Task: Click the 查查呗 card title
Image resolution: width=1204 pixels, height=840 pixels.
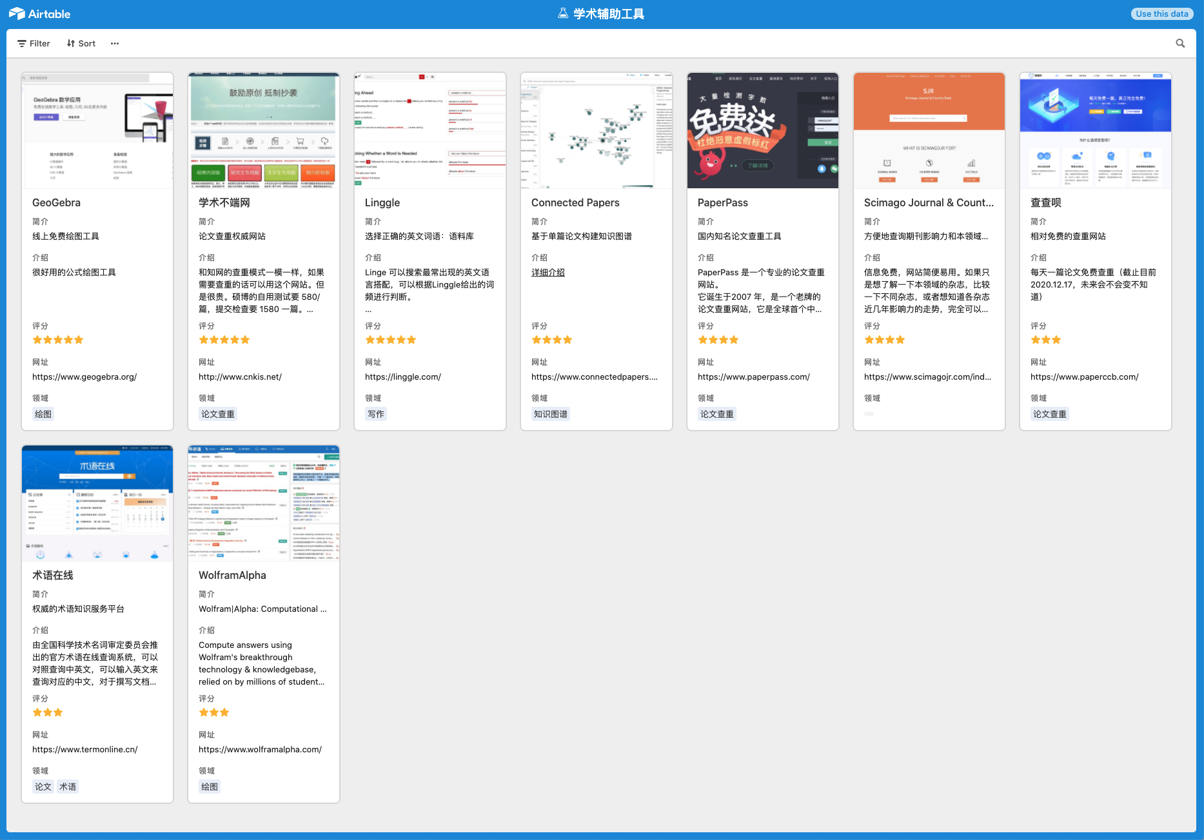Action: (1046, 202)
